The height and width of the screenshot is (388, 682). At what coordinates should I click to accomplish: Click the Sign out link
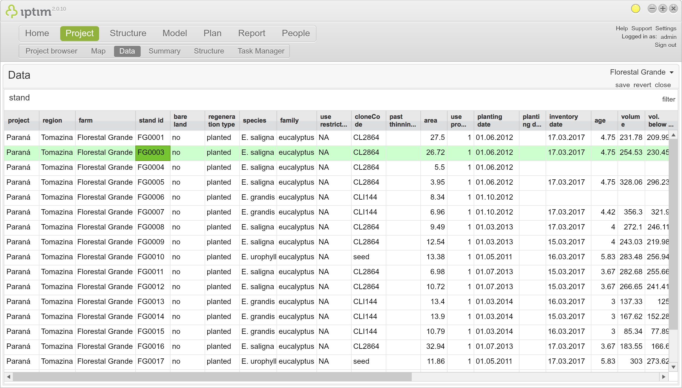(665, 45)
